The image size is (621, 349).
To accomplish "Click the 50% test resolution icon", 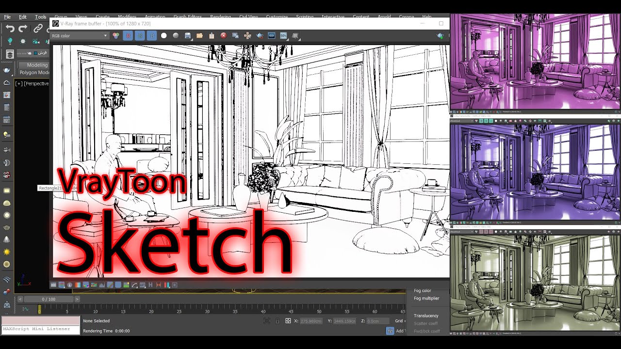I will (x=283, y=36).
